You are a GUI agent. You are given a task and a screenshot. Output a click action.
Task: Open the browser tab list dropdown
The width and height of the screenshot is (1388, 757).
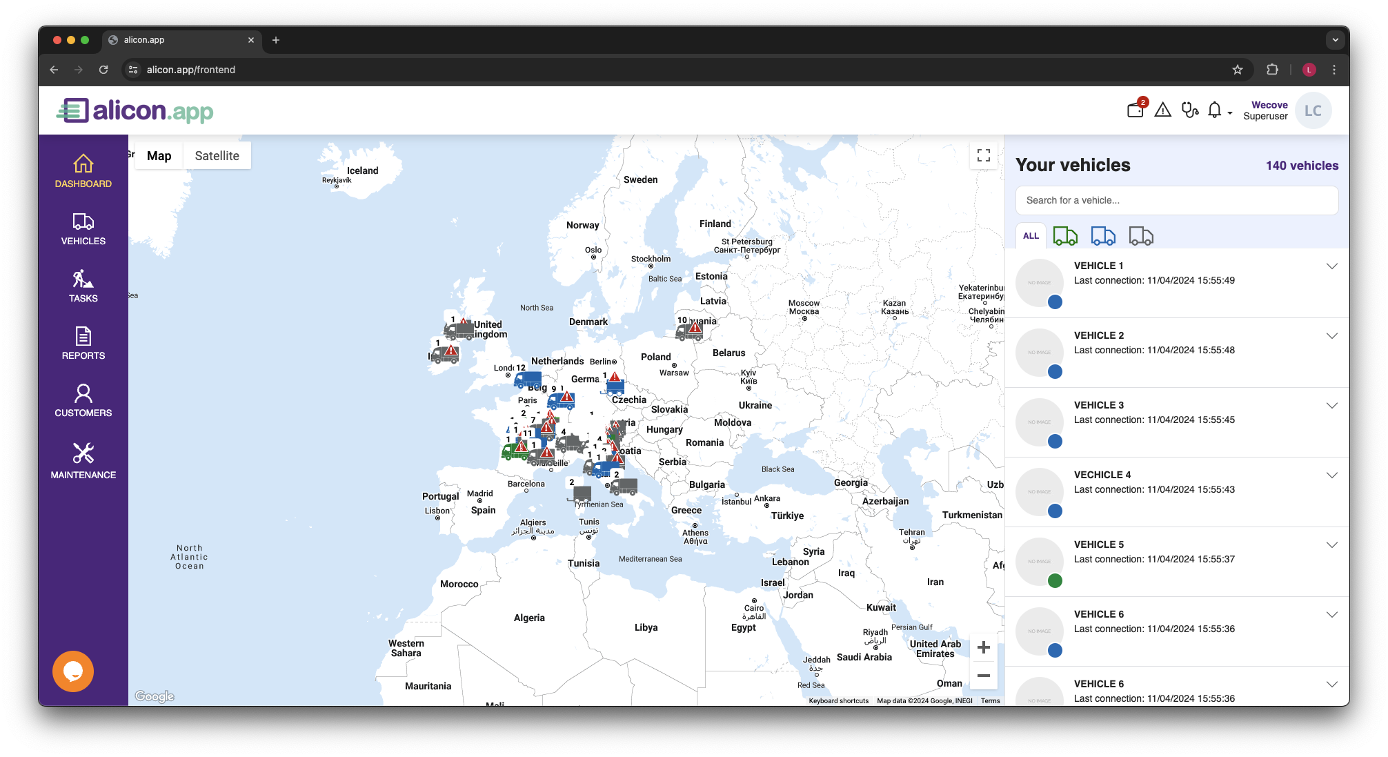click(1336, 40)
